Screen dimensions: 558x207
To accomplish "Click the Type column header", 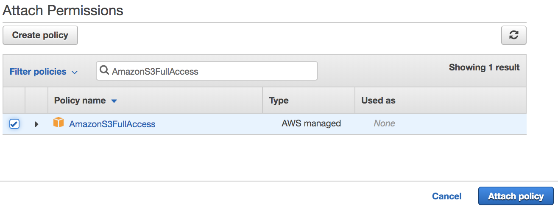I will pyautogui.click(x=279, y=101).
